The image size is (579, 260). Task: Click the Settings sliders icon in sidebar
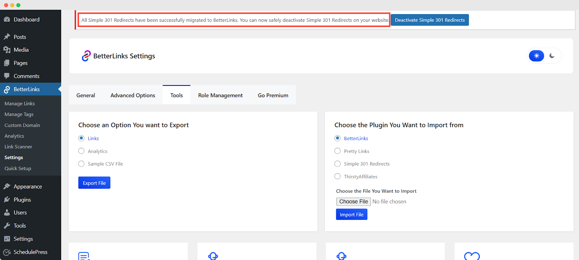pyautogui.click(x=7, y=239)
